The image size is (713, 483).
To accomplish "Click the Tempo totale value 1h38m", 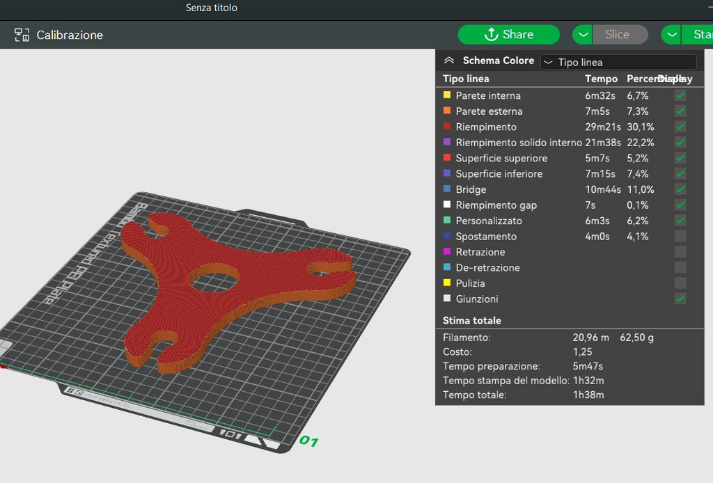I will tap(588, 395).
